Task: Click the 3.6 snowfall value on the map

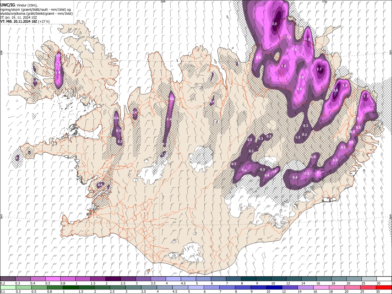Action: coord(336,90)
